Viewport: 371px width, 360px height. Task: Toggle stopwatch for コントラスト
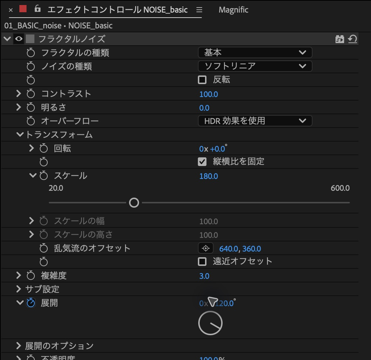pos(31,93)
